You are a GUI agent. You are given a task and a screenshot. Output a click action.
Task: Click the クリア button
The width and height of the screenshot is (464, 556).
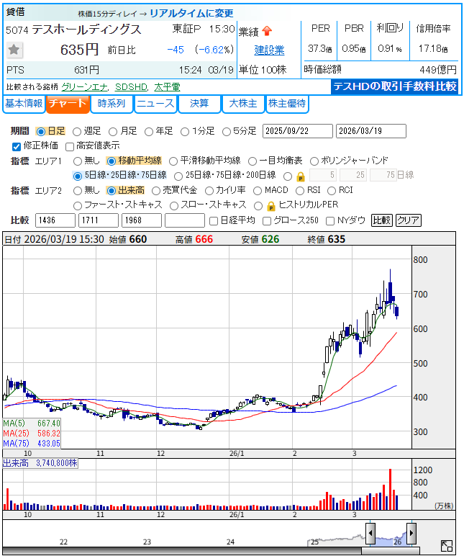(409, 220)
